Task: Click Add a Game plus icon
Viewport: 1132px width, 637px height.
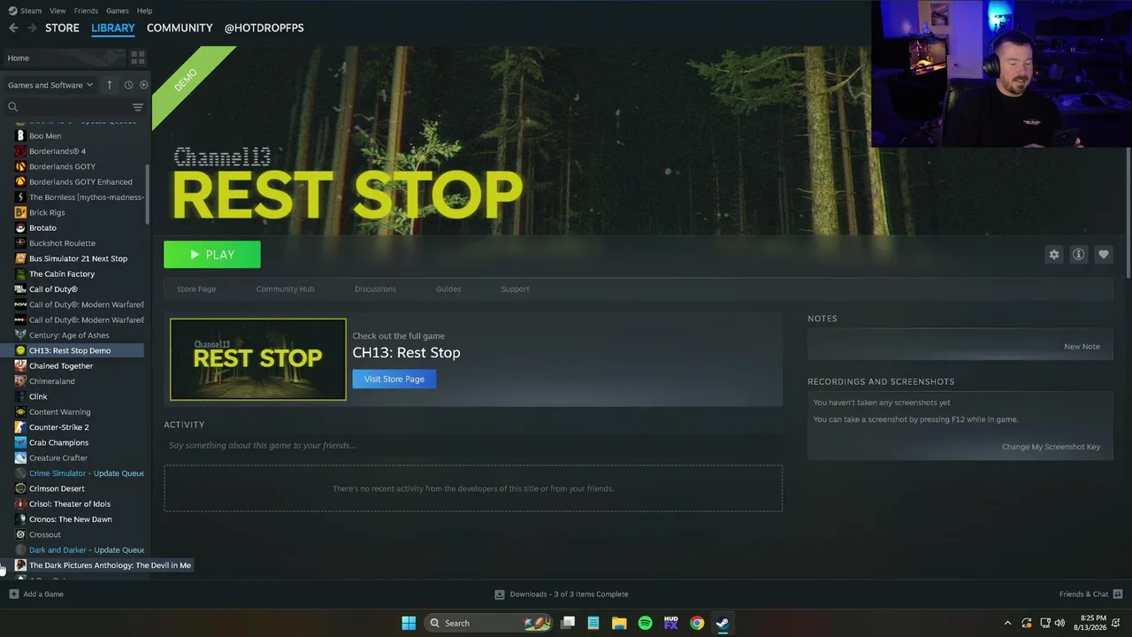Action: click(x=13, y=595)
